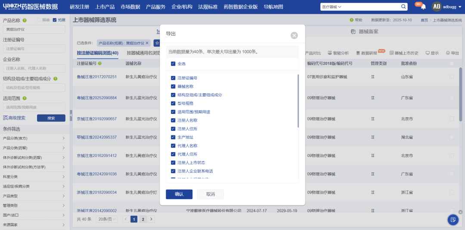Click 确认 button in export dialog

179,194
